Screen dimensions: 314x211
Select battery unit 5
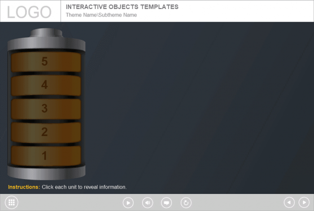coord(46,62)
